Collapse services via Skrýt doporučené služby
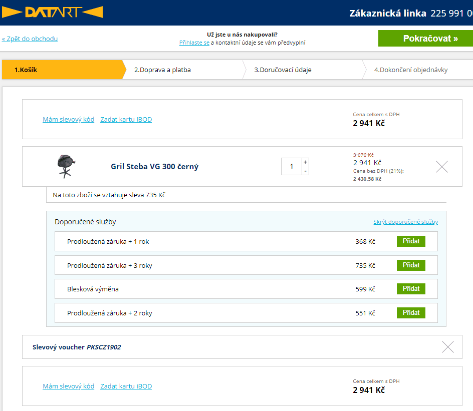473x411 pixels. pos(405,222)
